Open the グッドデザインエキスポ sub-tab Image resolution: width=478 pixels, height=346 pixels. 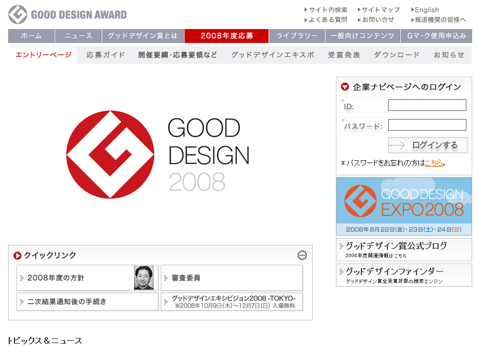pyautogui.click(x=273, y=55)
